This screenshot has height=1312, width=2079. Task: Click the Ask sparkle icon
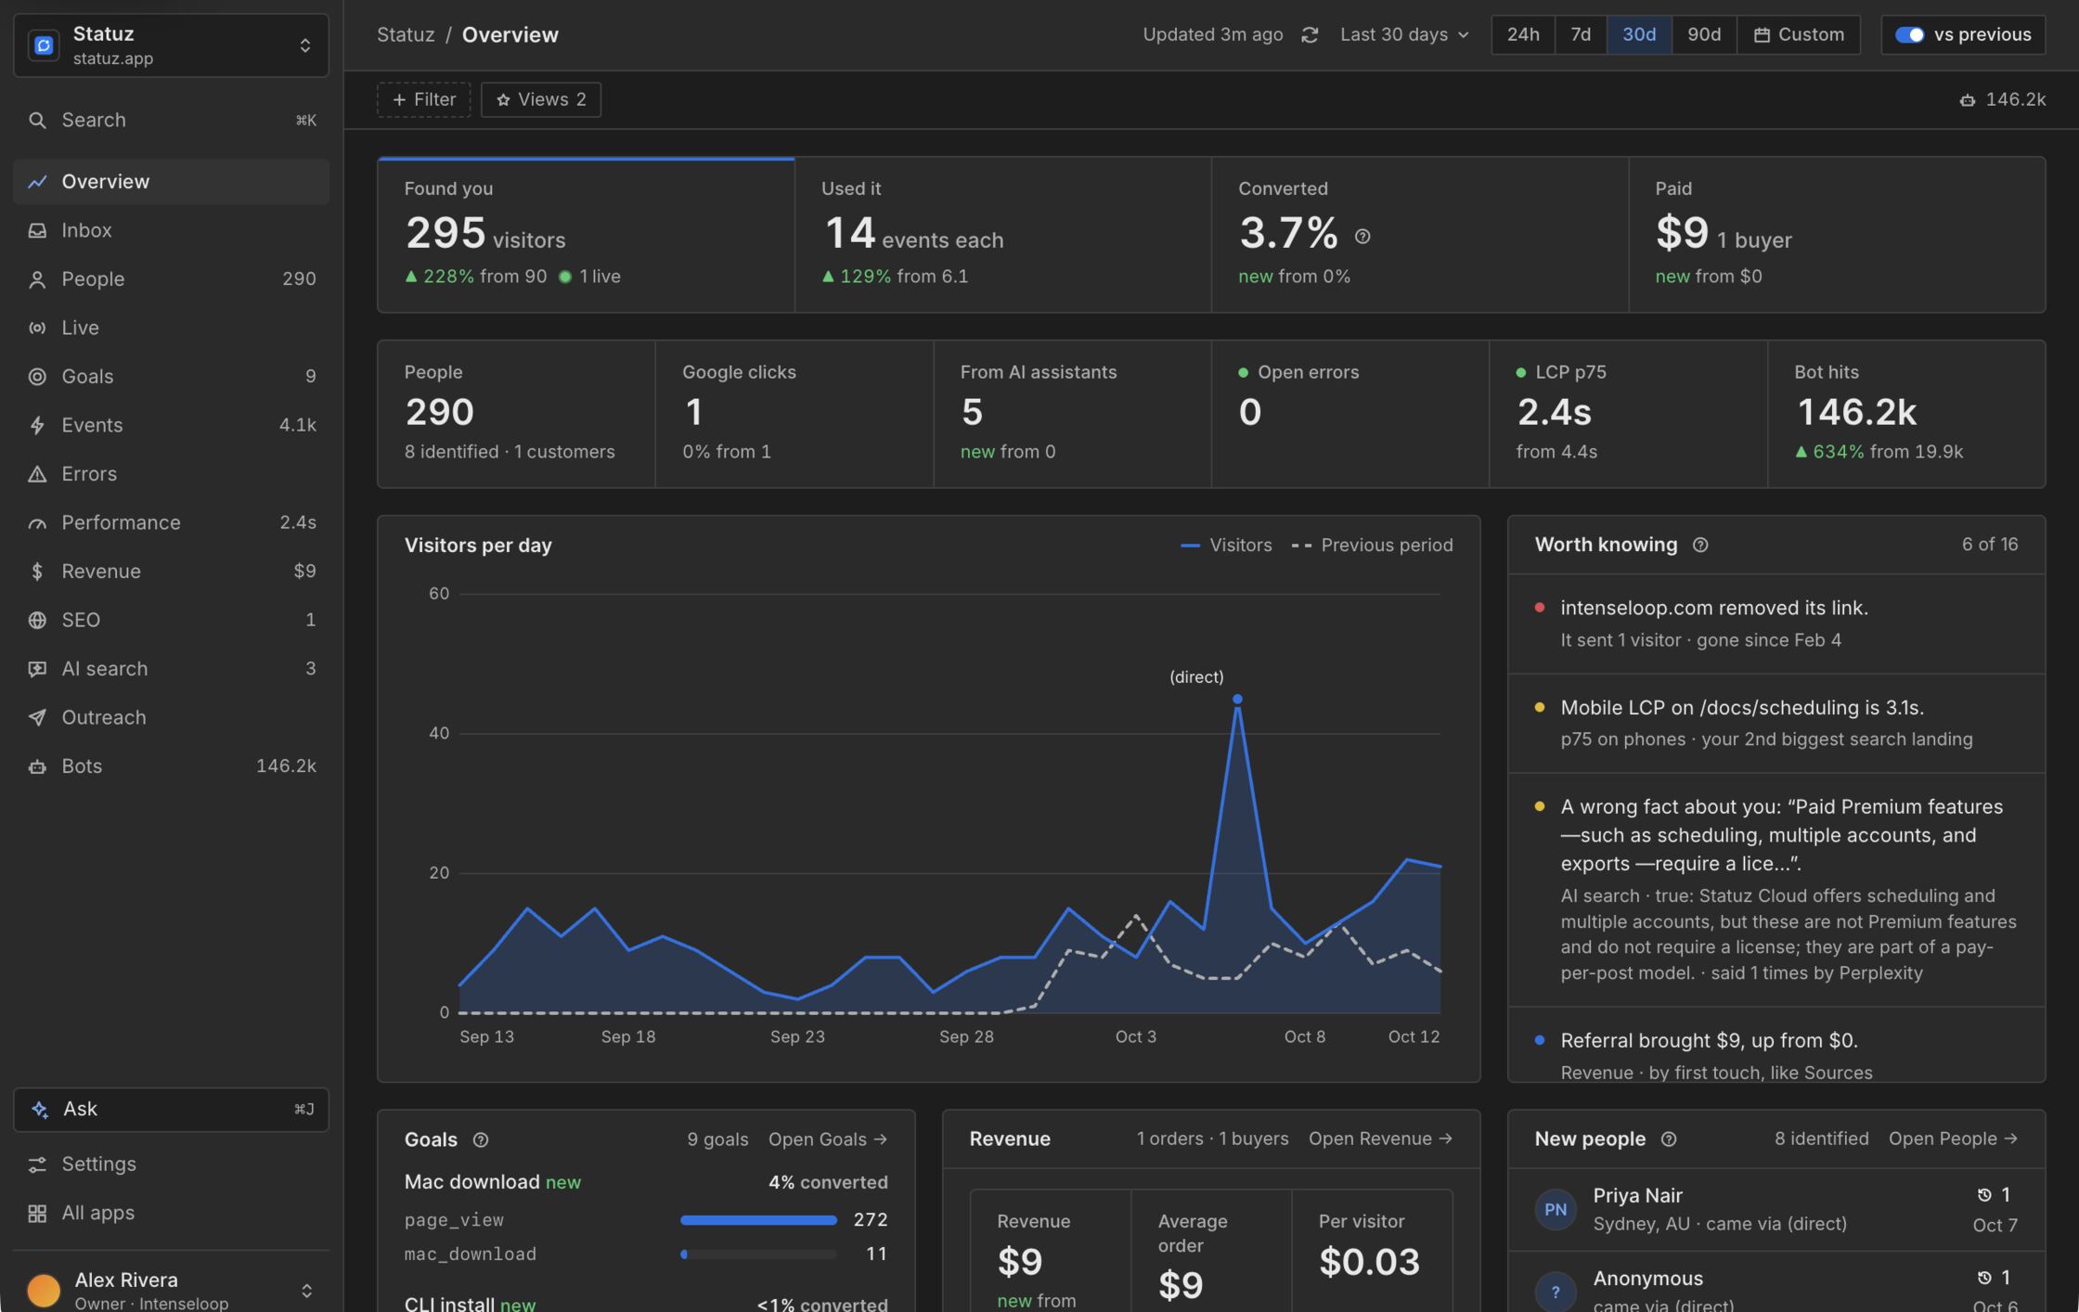[x=40, y=1110]
